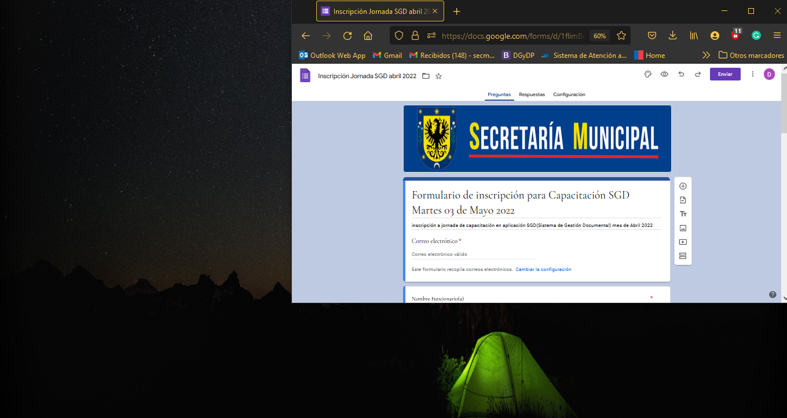Add video from the side toolbar
Screen dimensions: 787x418
coord(683,242)
